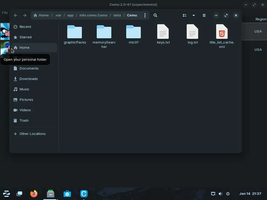Open the clock showing Jan 14 21:37
Screen dimensions: 267x200
pos(250,194)
